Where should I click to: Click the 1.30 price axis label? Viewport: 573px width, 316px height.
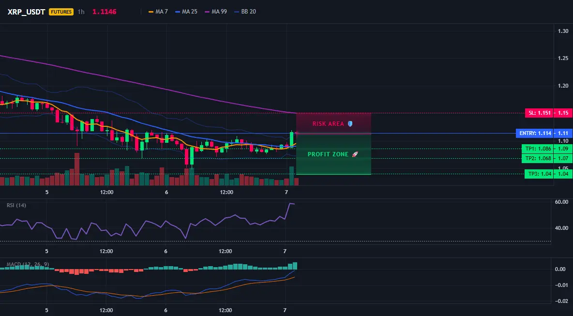tap(563, 31)
